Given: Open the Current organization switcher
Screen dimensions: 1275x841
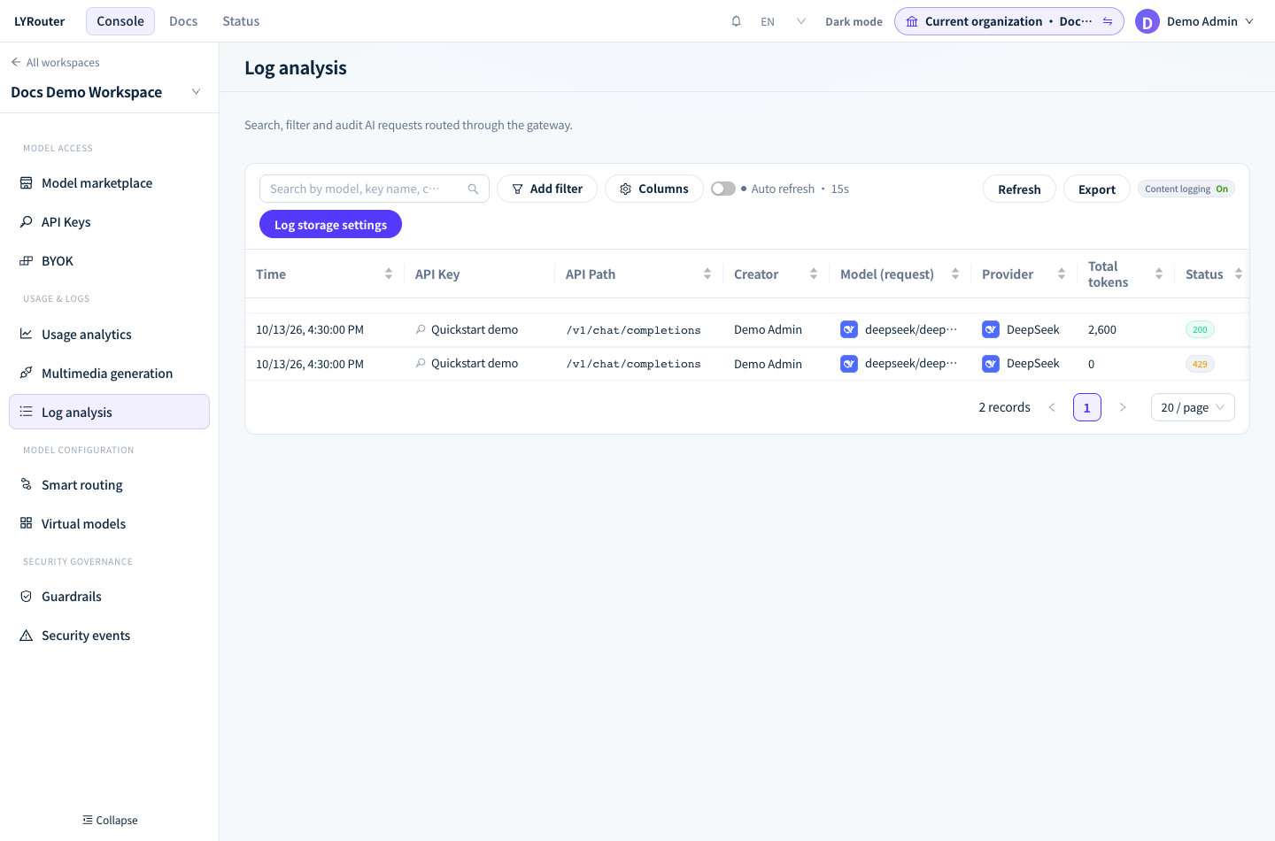Looking at the screenshot, I should pyautogui.click(x=1009, y=21).
